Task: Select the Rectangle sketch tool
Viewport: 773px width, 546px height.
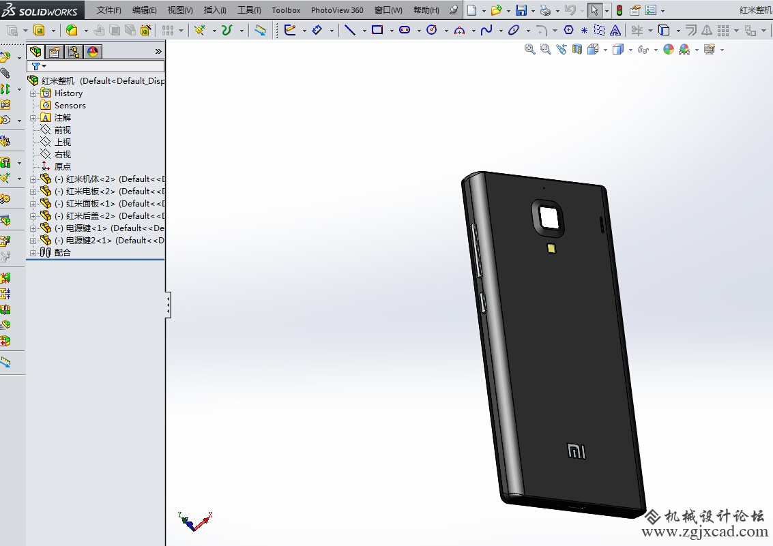Action: pos(377,30)
